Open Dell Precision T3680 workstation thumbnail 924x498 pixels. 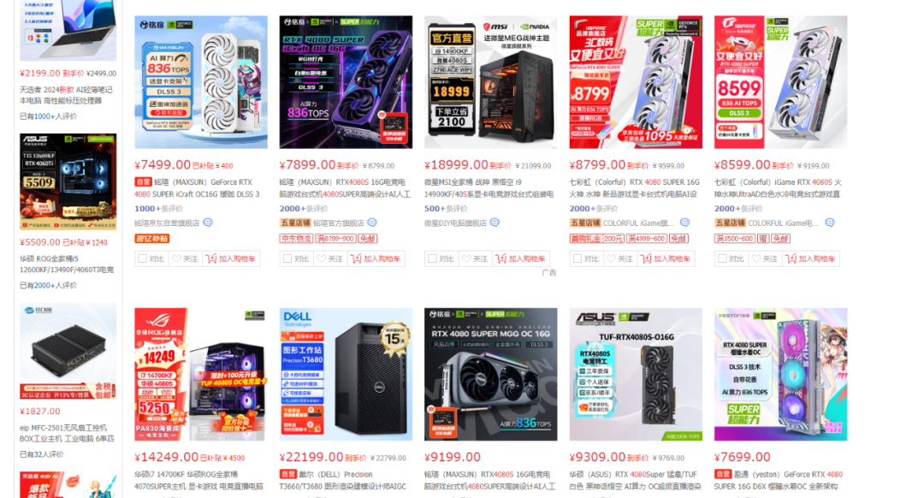tap(346, 374)
